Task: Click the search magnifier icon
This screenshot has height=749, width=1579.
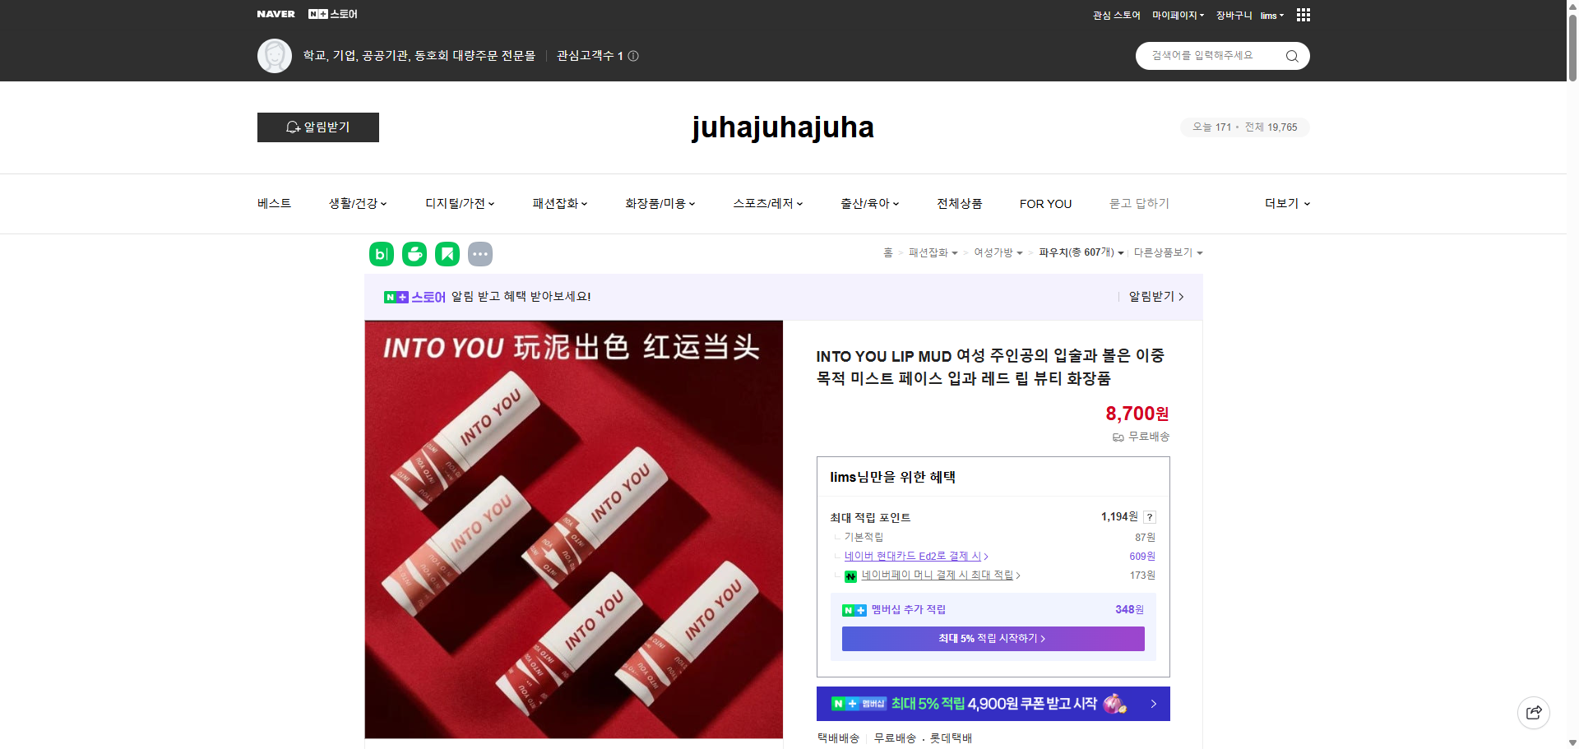Action: [x=1291, y=56]
